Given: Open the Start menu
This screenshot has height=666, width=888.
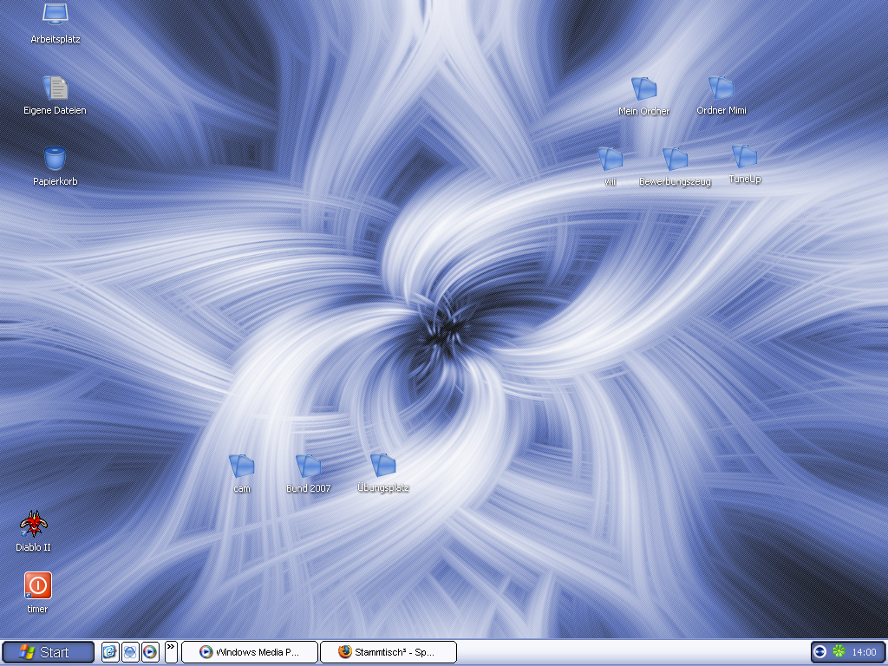Looking at the screenshot, I should point(48,652).
